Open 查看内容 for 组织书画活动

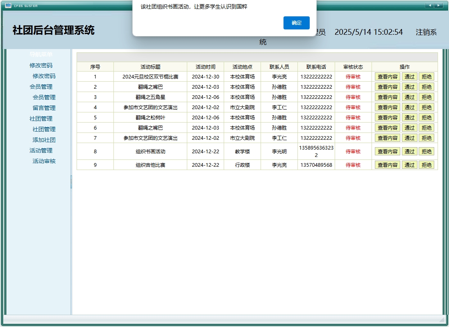pos(387,151)
